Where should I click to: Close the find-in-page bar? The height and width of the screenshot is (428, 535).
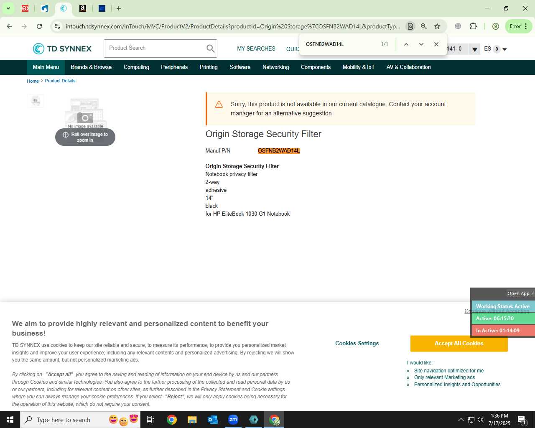tap(436, 44)
